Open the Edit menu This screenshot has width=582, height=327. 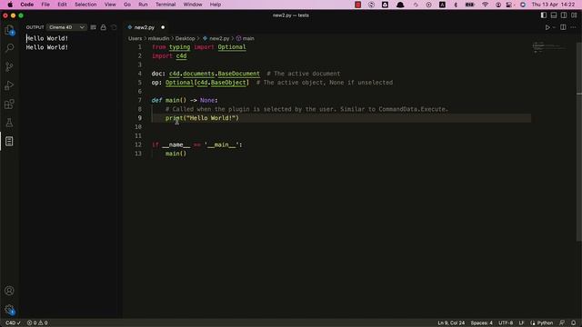(x=62, y=5)
